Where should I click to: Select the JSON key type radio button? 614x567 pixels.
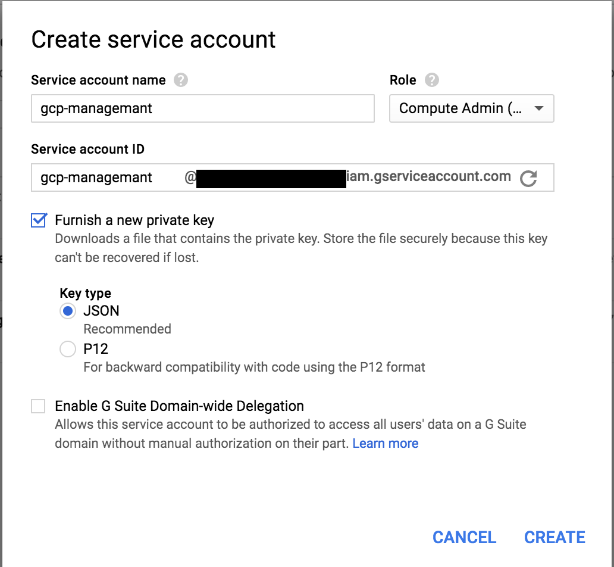pyautogui.click(x=68, y=311)
